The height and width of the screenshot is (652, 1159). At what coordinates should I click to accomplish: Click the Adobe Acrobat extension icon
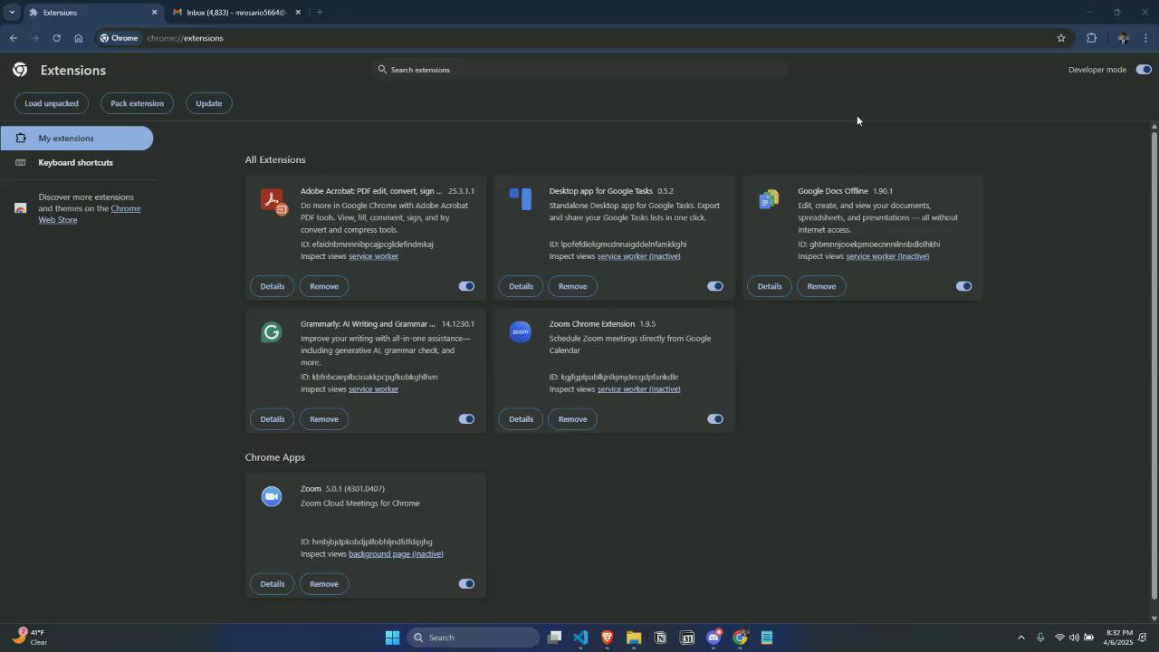[x=273, y=200]
